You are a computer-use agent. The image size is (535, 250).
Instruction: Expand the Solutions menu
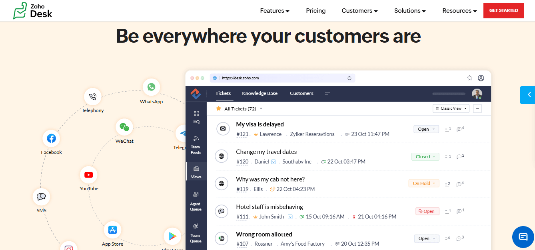(410, 11)
